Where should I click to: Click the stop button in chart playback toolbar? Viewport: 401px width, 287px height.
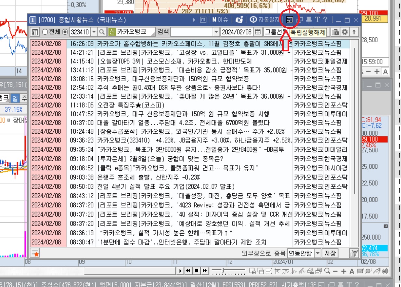[x=196, y=270]
